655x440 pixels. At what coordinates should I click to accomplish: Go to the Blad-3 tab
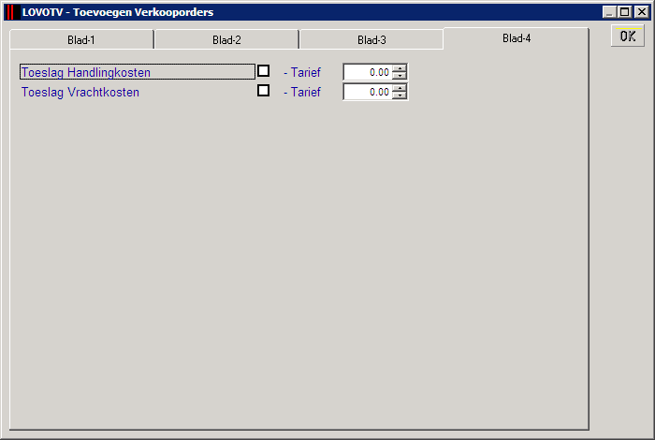[371, 39]
